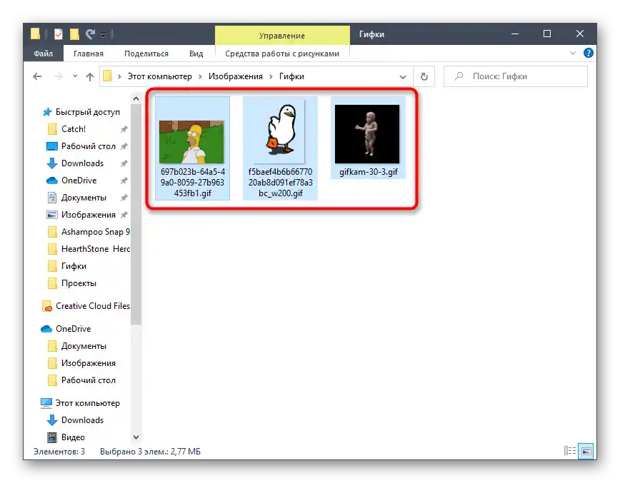Open Видео folder in navigation pane

coord(73,437)
